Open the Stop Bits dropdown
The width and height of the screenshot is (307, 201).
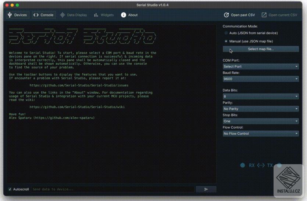[x=261, y=121]
